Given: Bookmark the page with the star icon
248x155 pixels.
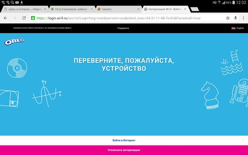Looking at the screenshot, I should click(228, 18).
